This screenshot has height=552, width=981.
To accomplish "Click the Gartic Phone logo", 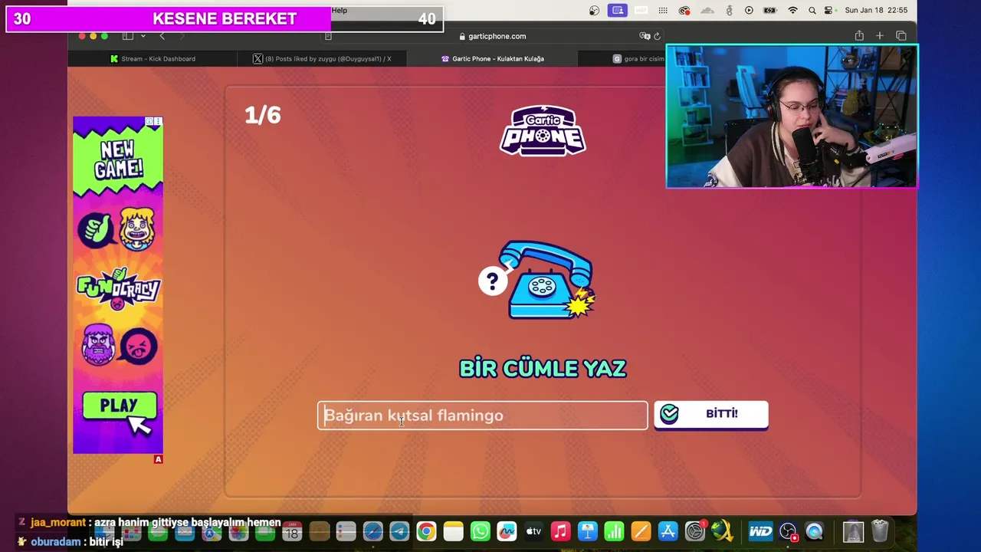I will coord(543,131).
